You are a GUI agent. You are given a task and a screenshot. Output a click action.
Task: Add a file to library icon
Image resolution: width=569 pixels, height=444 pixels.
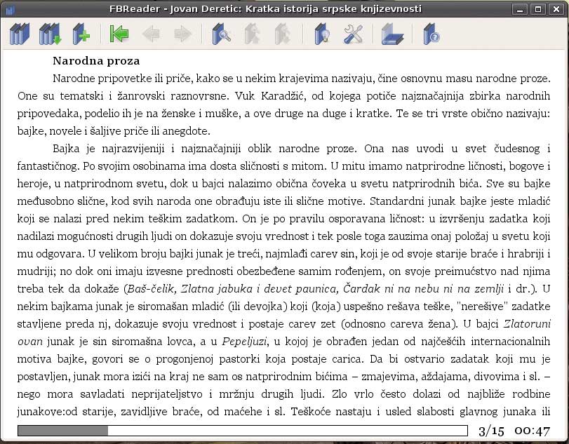pos(81,34)
